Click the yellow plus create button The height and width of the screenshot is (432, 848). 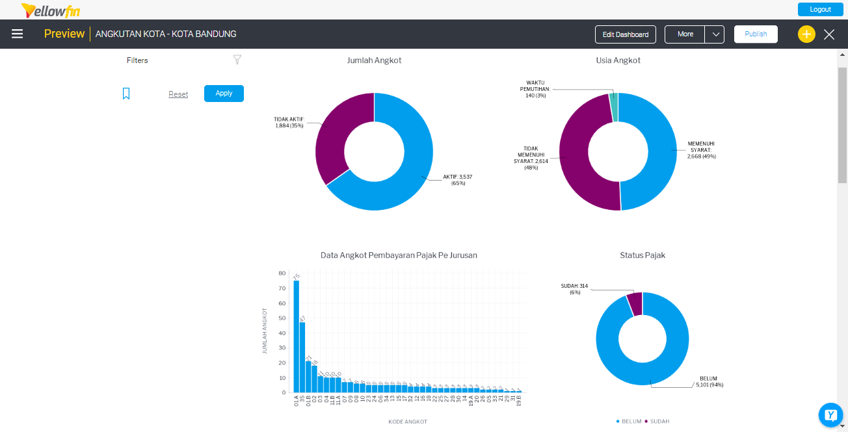[x=806, y=34]
